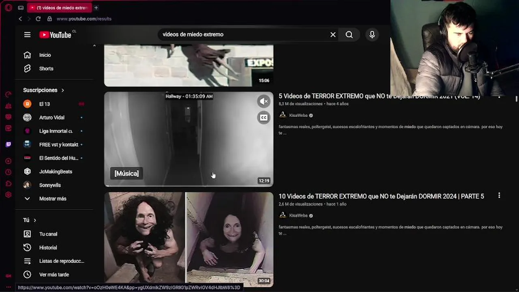
Task: Play the hallway preview thumbnail
Action: pyautogui.click(x=189, y=139)
